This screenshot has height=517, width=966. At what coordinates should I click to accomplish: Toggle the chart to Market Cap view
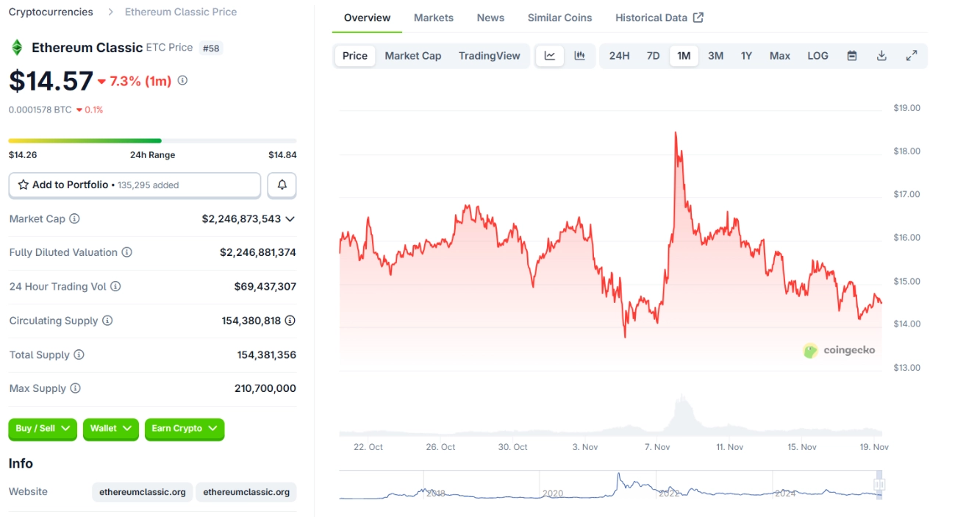412,55
